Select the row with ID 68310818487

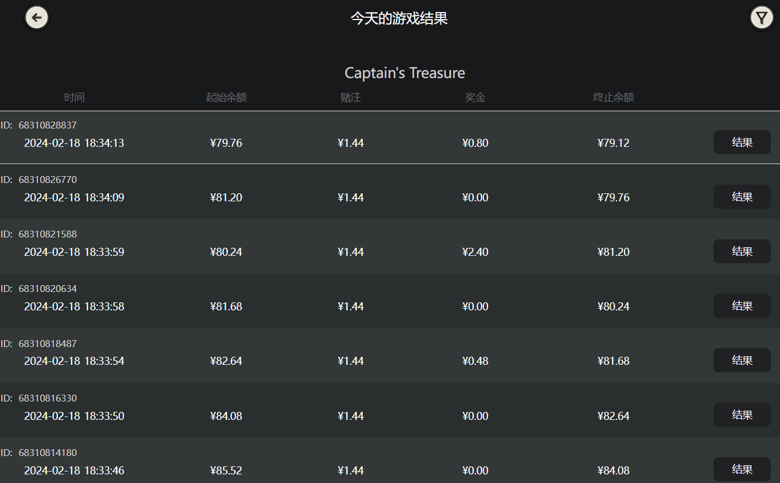pos(48,344)
